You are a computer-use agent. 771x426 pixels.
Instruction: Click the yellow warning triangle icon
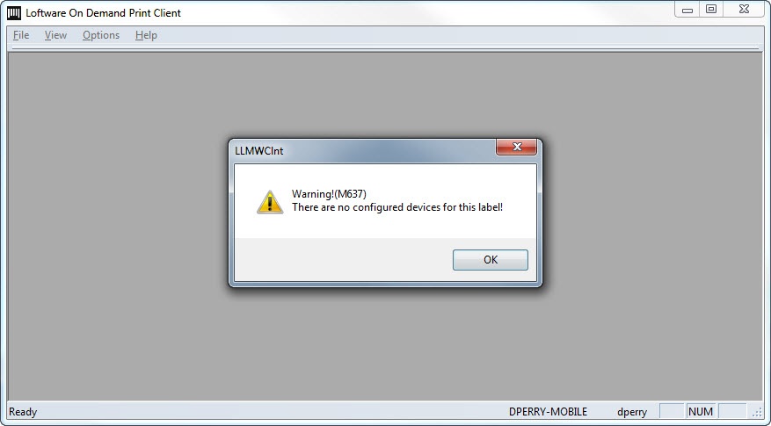(x=270, y=202)
